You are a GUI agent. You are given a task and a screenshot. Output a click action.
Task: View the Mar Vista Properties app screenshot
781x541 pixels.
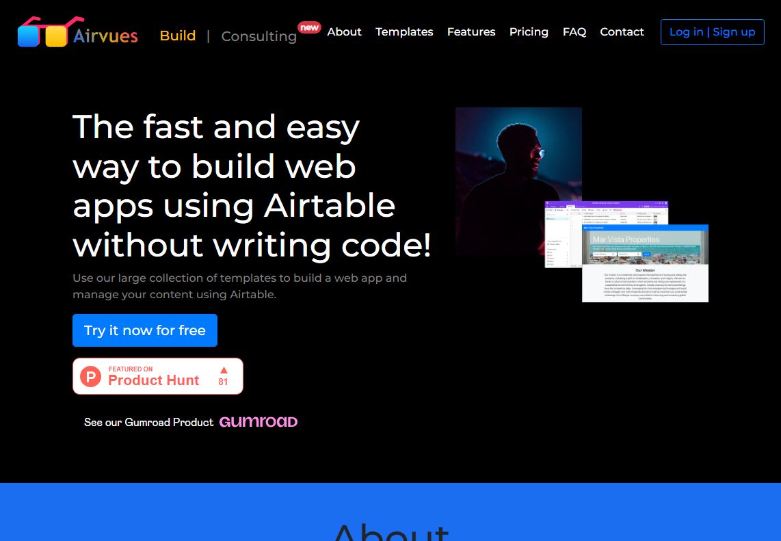pos(645,263)
